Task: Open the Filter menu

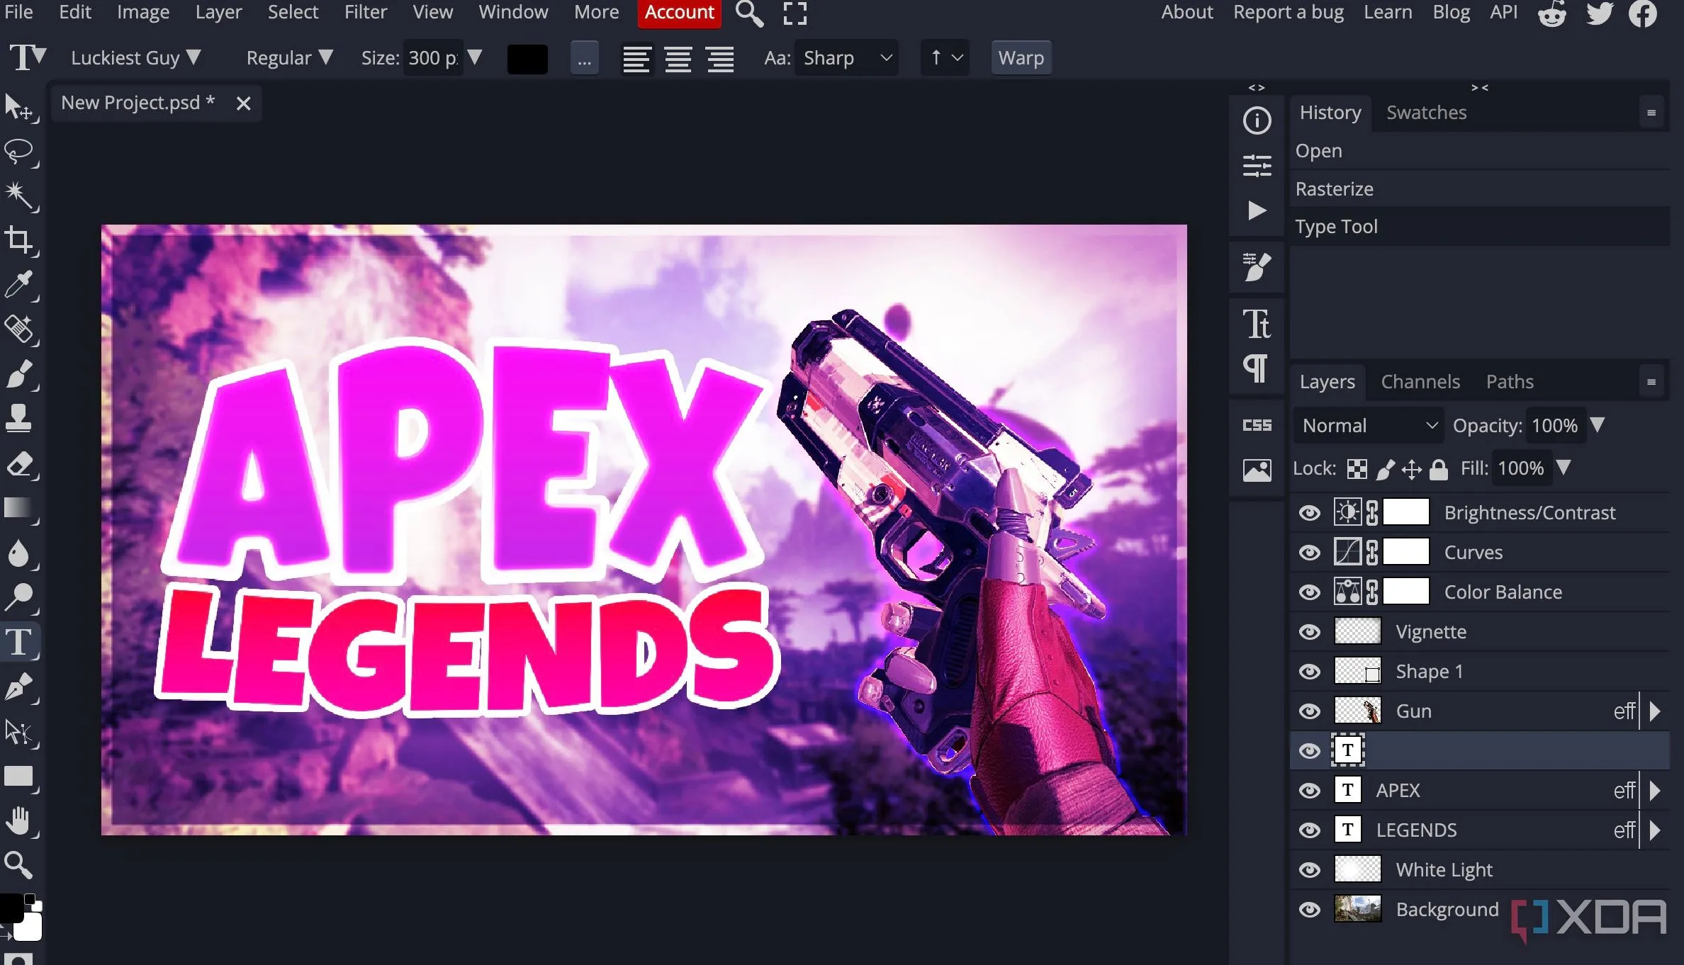Action: pos(365,12)
